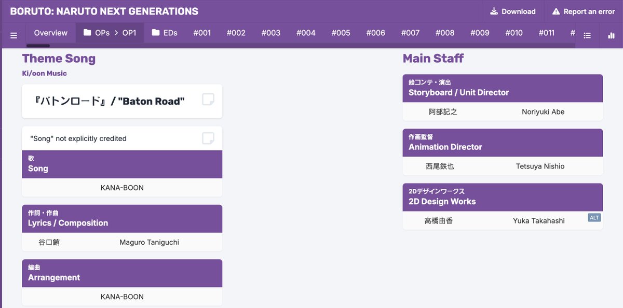Click Tetsuya Nishio name
623x308 pixels.
540,166
